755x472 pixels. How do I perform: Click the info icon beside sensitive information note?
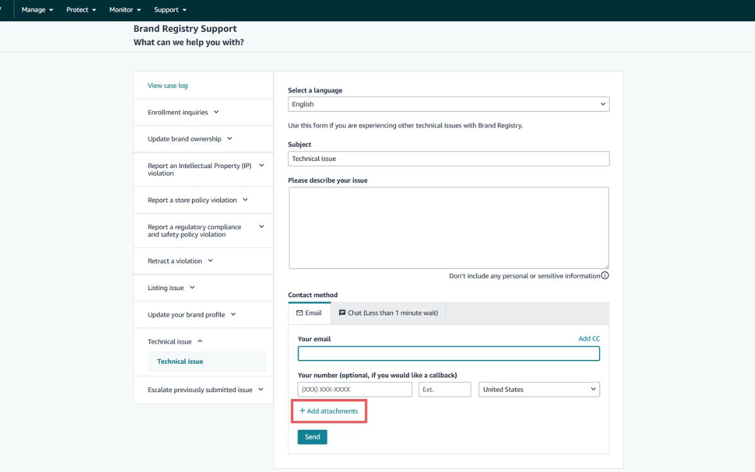click(x=605, y=276)
